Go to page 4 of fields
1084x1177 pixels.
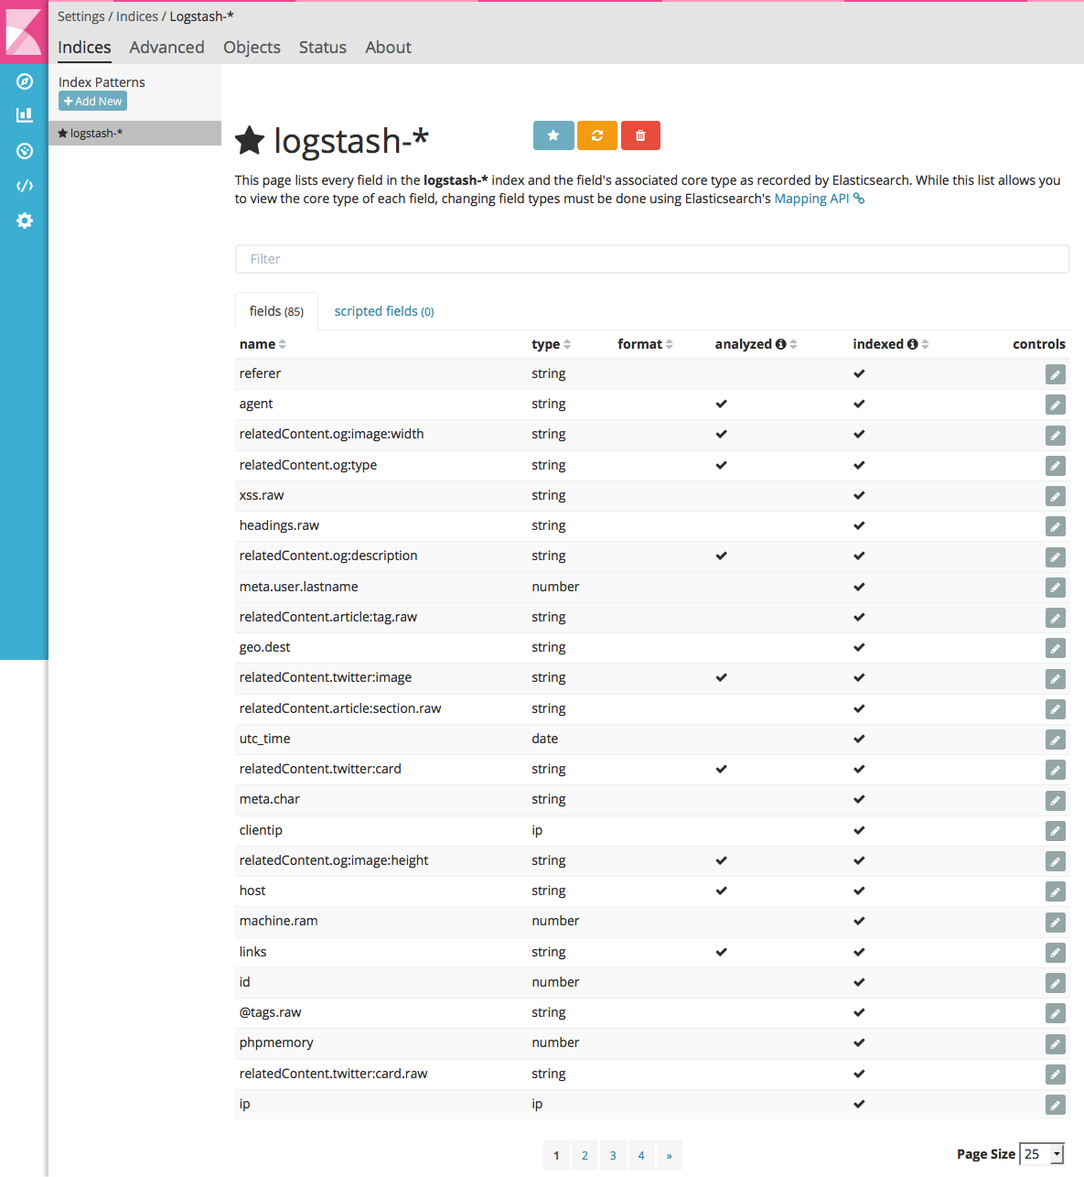coord(641,1155)
